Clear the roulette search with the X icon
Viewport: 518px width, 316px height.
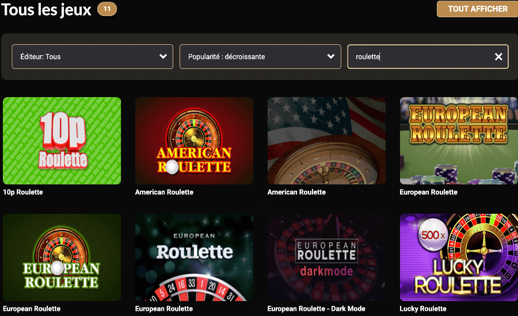click(498, 57)
